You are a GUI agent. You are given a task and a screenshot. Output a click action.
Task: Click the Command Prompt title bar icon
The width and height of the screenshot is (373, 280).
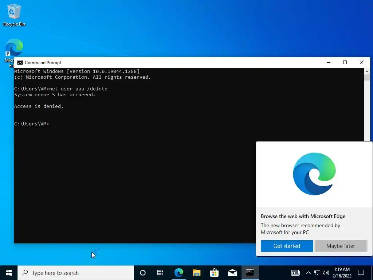[x=20, y=63]
